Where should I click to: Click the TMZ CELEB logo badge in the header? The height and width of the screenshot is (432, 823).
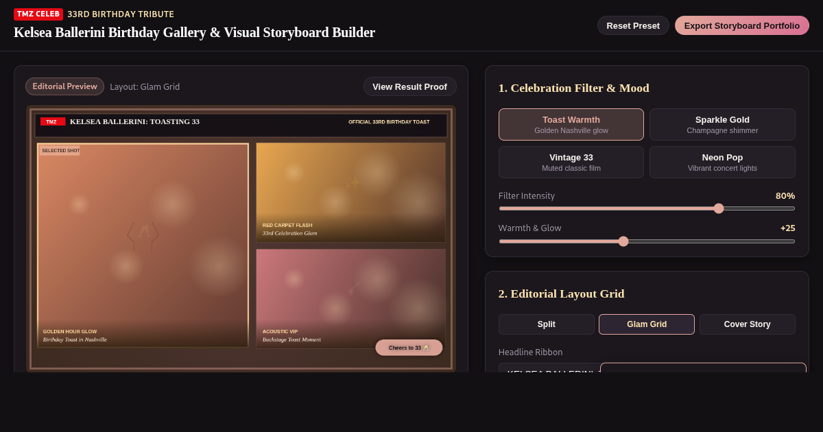coord(38,14)
